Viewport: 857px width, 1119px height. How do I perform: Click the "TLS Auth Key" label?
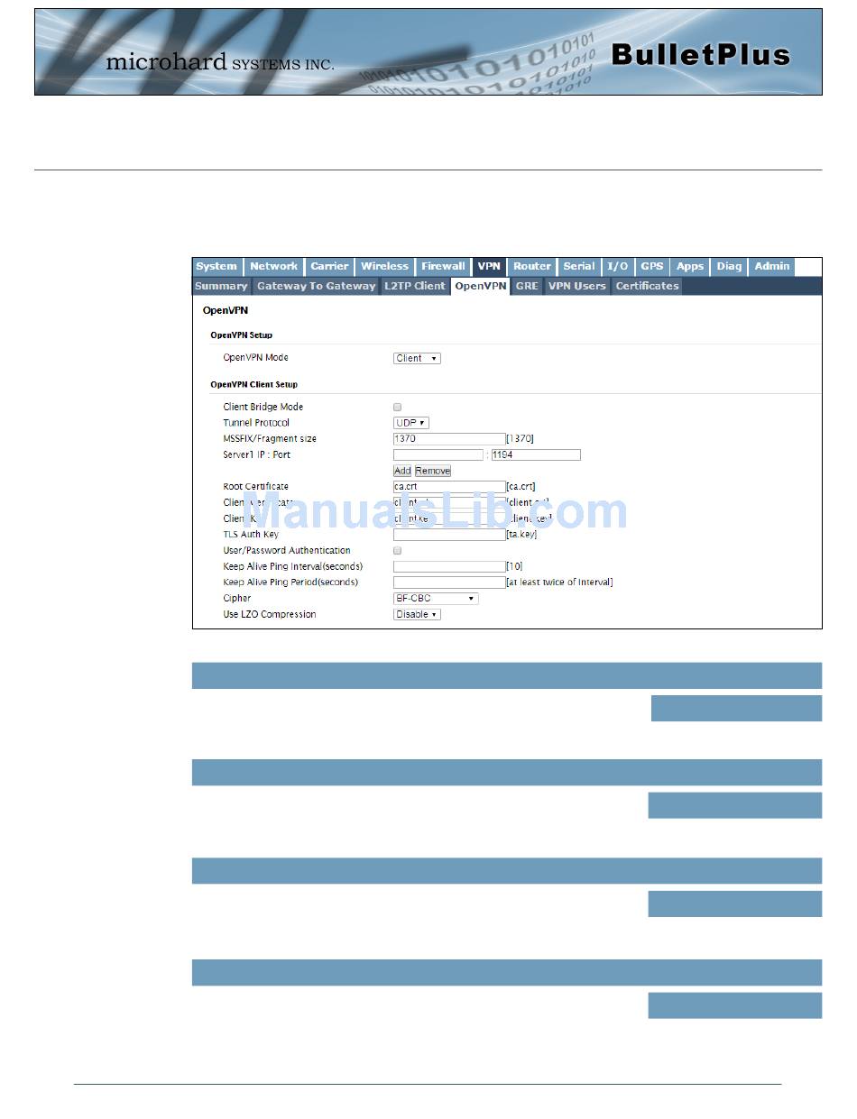251,535
